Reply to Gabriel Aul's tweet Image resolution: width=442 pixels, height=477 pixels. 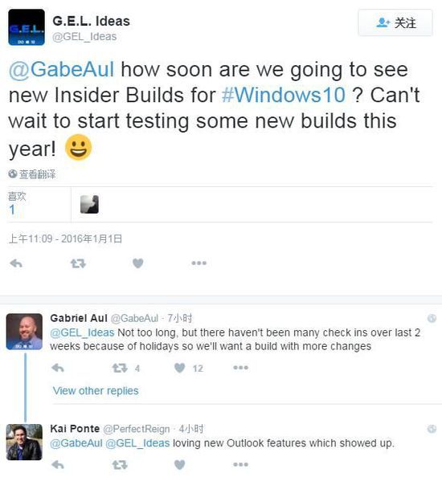(x=58, y=368)
